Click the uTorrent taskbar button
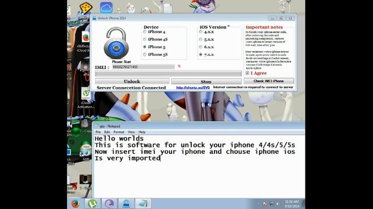373x209 pixels. tap(92, 204)
